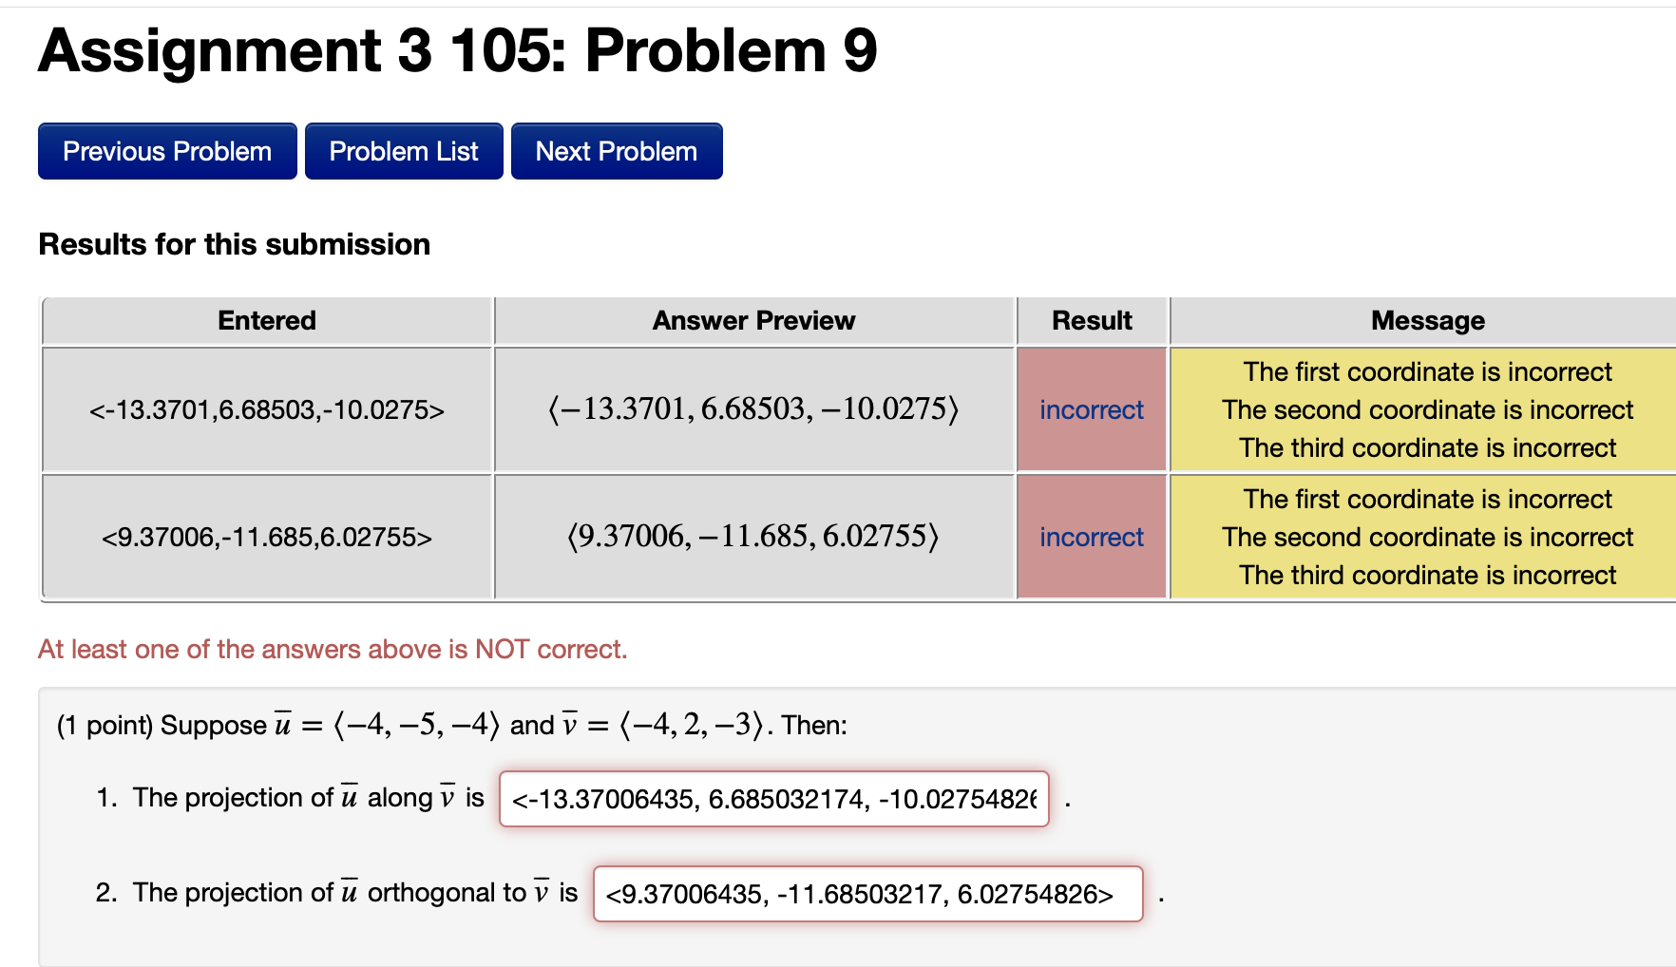1676x967 pixels.
Task: Click second row 'The third coordinate is incorrect' message
Action: [x=1427, y=575]
